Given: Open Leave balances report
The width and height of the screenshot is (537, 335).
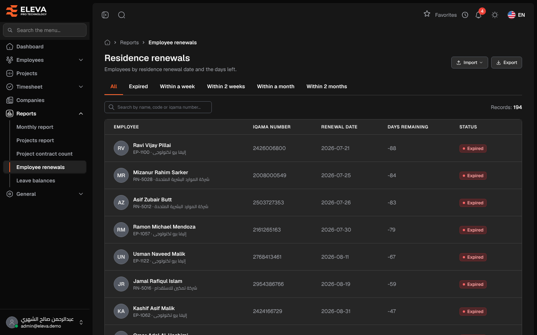Looking at the screenshot, I should pos(36,181).
